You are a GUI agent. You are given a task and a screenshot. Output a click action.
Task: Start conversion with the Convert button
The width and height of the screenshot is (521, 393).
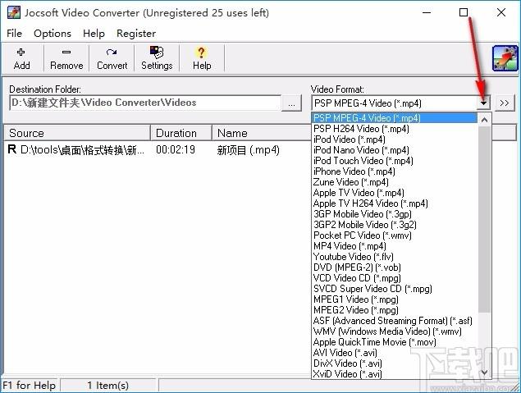point(112,59)
